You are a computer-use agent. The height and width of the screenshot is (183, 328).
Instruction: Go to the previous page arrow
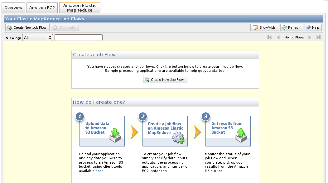[x=279, y=37]
